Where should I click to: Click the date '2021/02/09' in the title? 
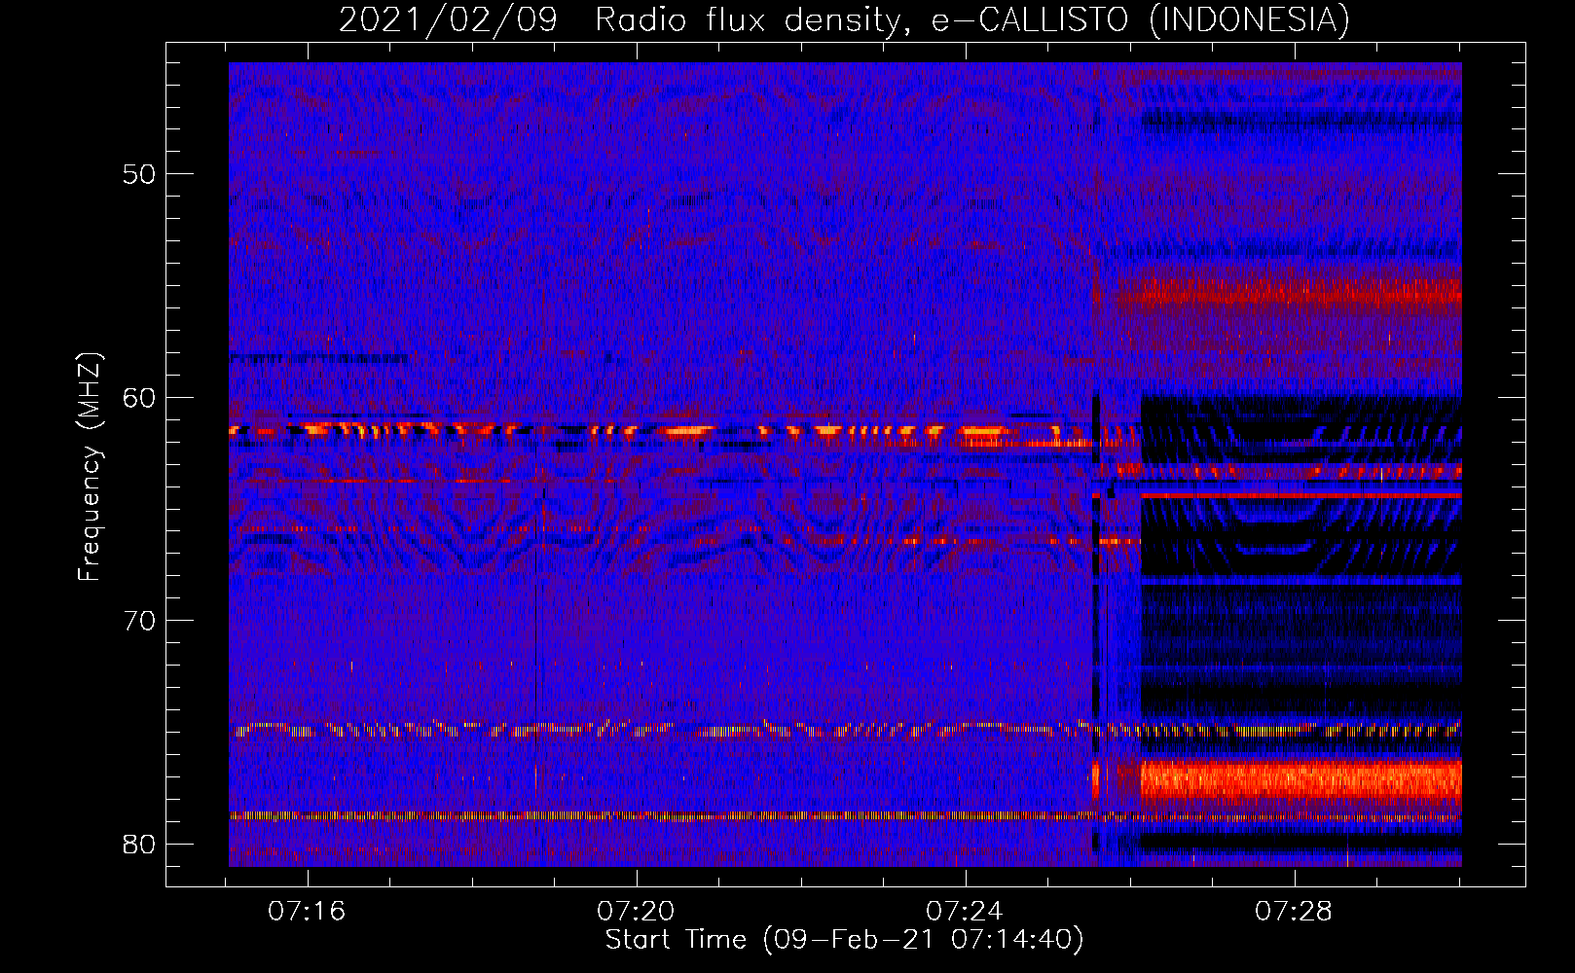point(449,19)
